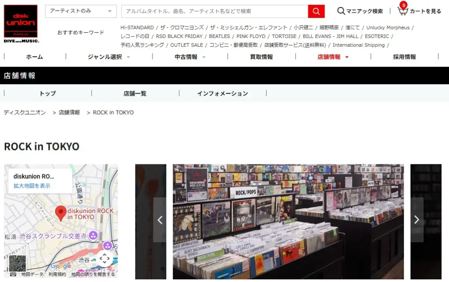Click the red search magnifying glass icon
This screenshot has width=449, height=282.
(315, 10)
